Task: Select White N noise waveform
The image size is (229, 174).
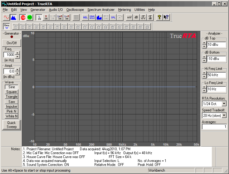Action: tap(11, 116)
